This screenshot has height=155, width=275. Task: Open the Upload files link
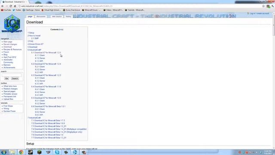coord(8,99)
